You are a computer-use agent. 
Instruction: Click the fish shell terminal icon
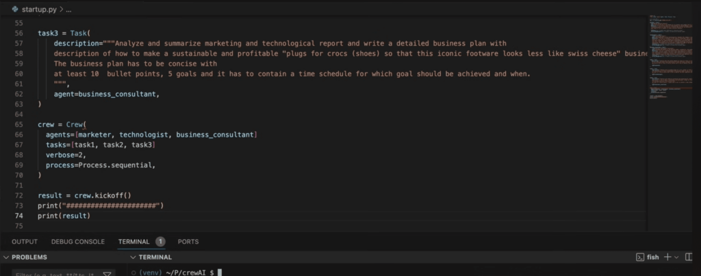pos(640,258)
